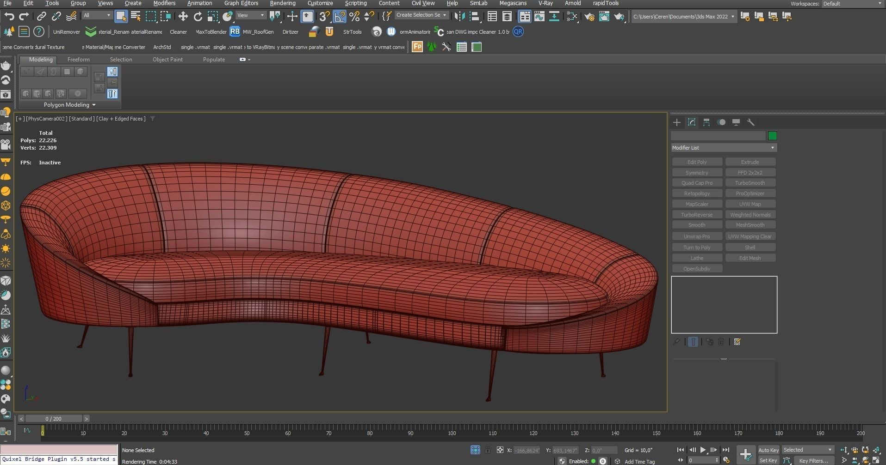Image resolution: width=886 pixels, height=465 pixels.
Task: Open the Select by Name tool
Action: [x=136, y=16]
